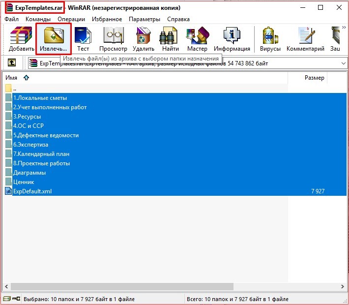The width and height of the screenshot is (349, 305).
Task: Open the Найти search tool
Action: pyautogui.click(x=170, y=39)
